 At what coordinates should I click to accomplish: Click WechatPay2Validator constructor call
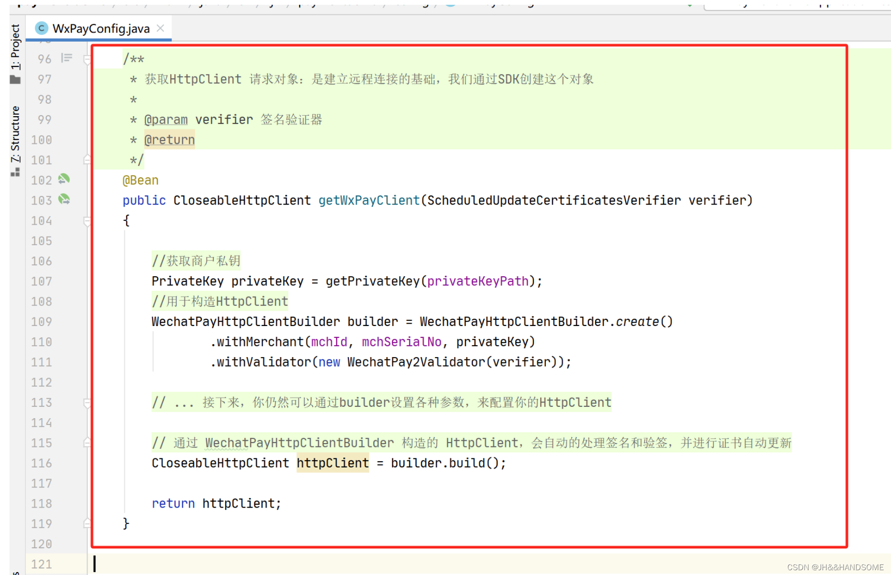pos(416,362)
